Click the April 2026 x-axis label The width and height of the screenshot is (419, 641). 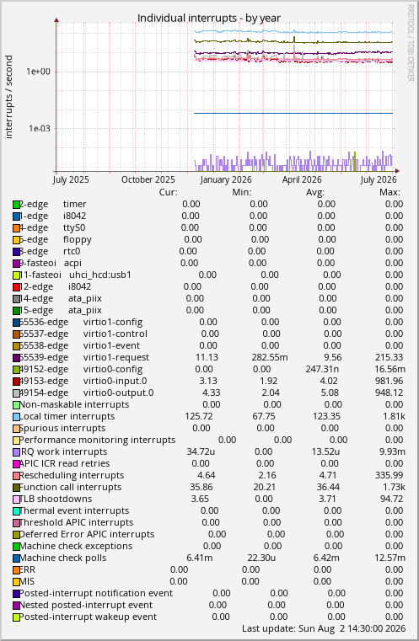pyautogui.click(x=302, y=179)
